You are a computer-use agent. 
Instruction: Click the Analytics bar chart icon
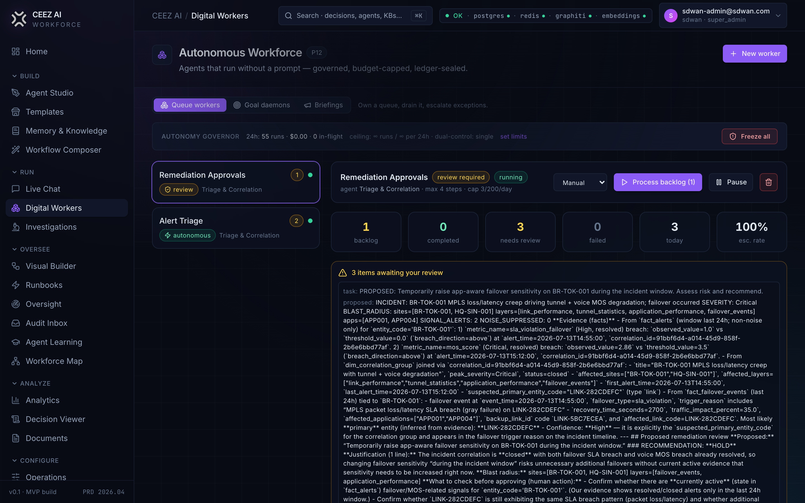(x=16, y=400)
